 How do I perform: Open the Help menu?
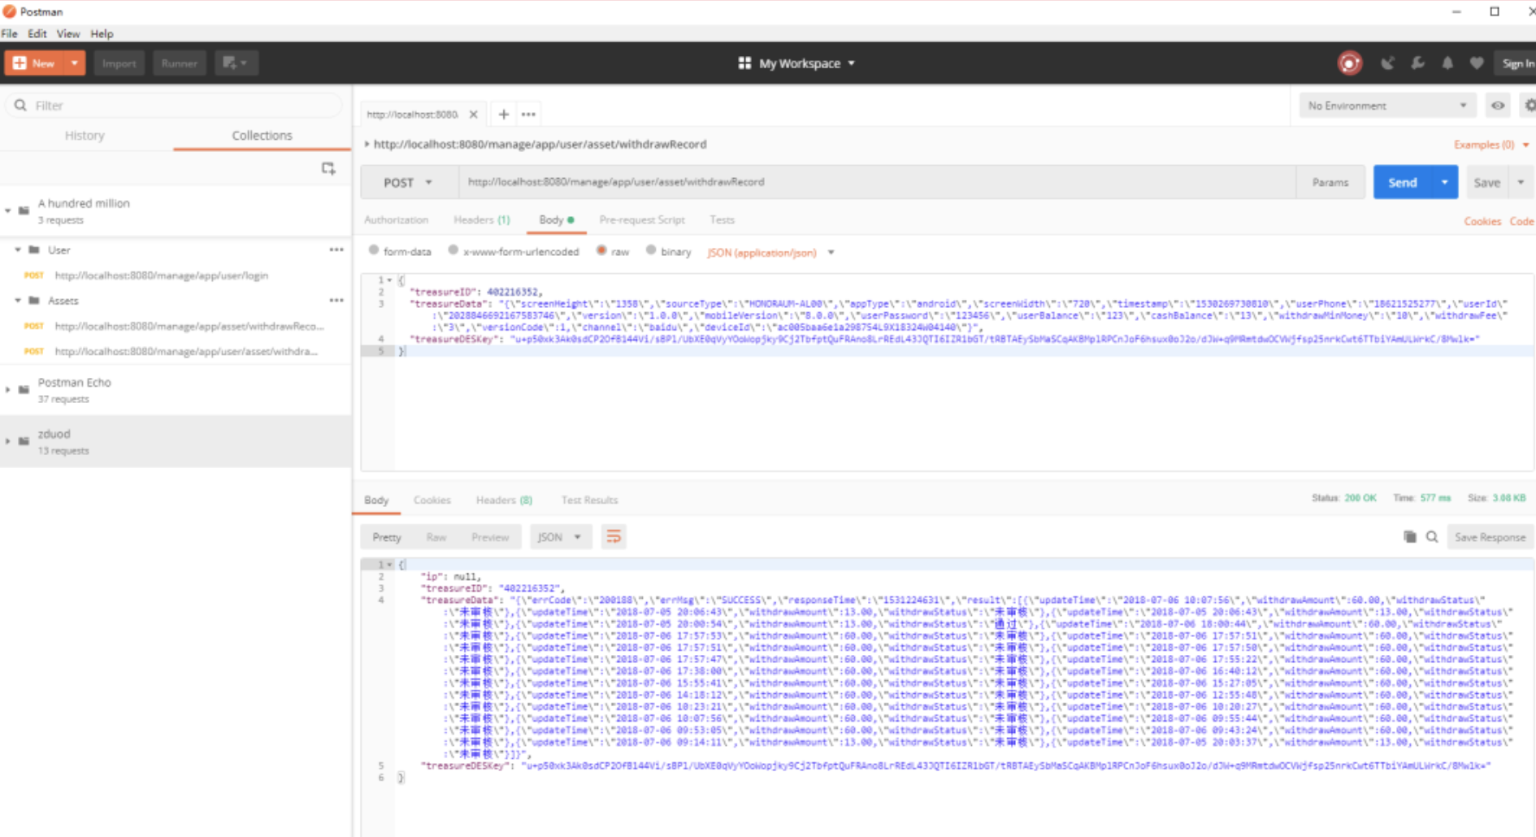coord(102,34)
